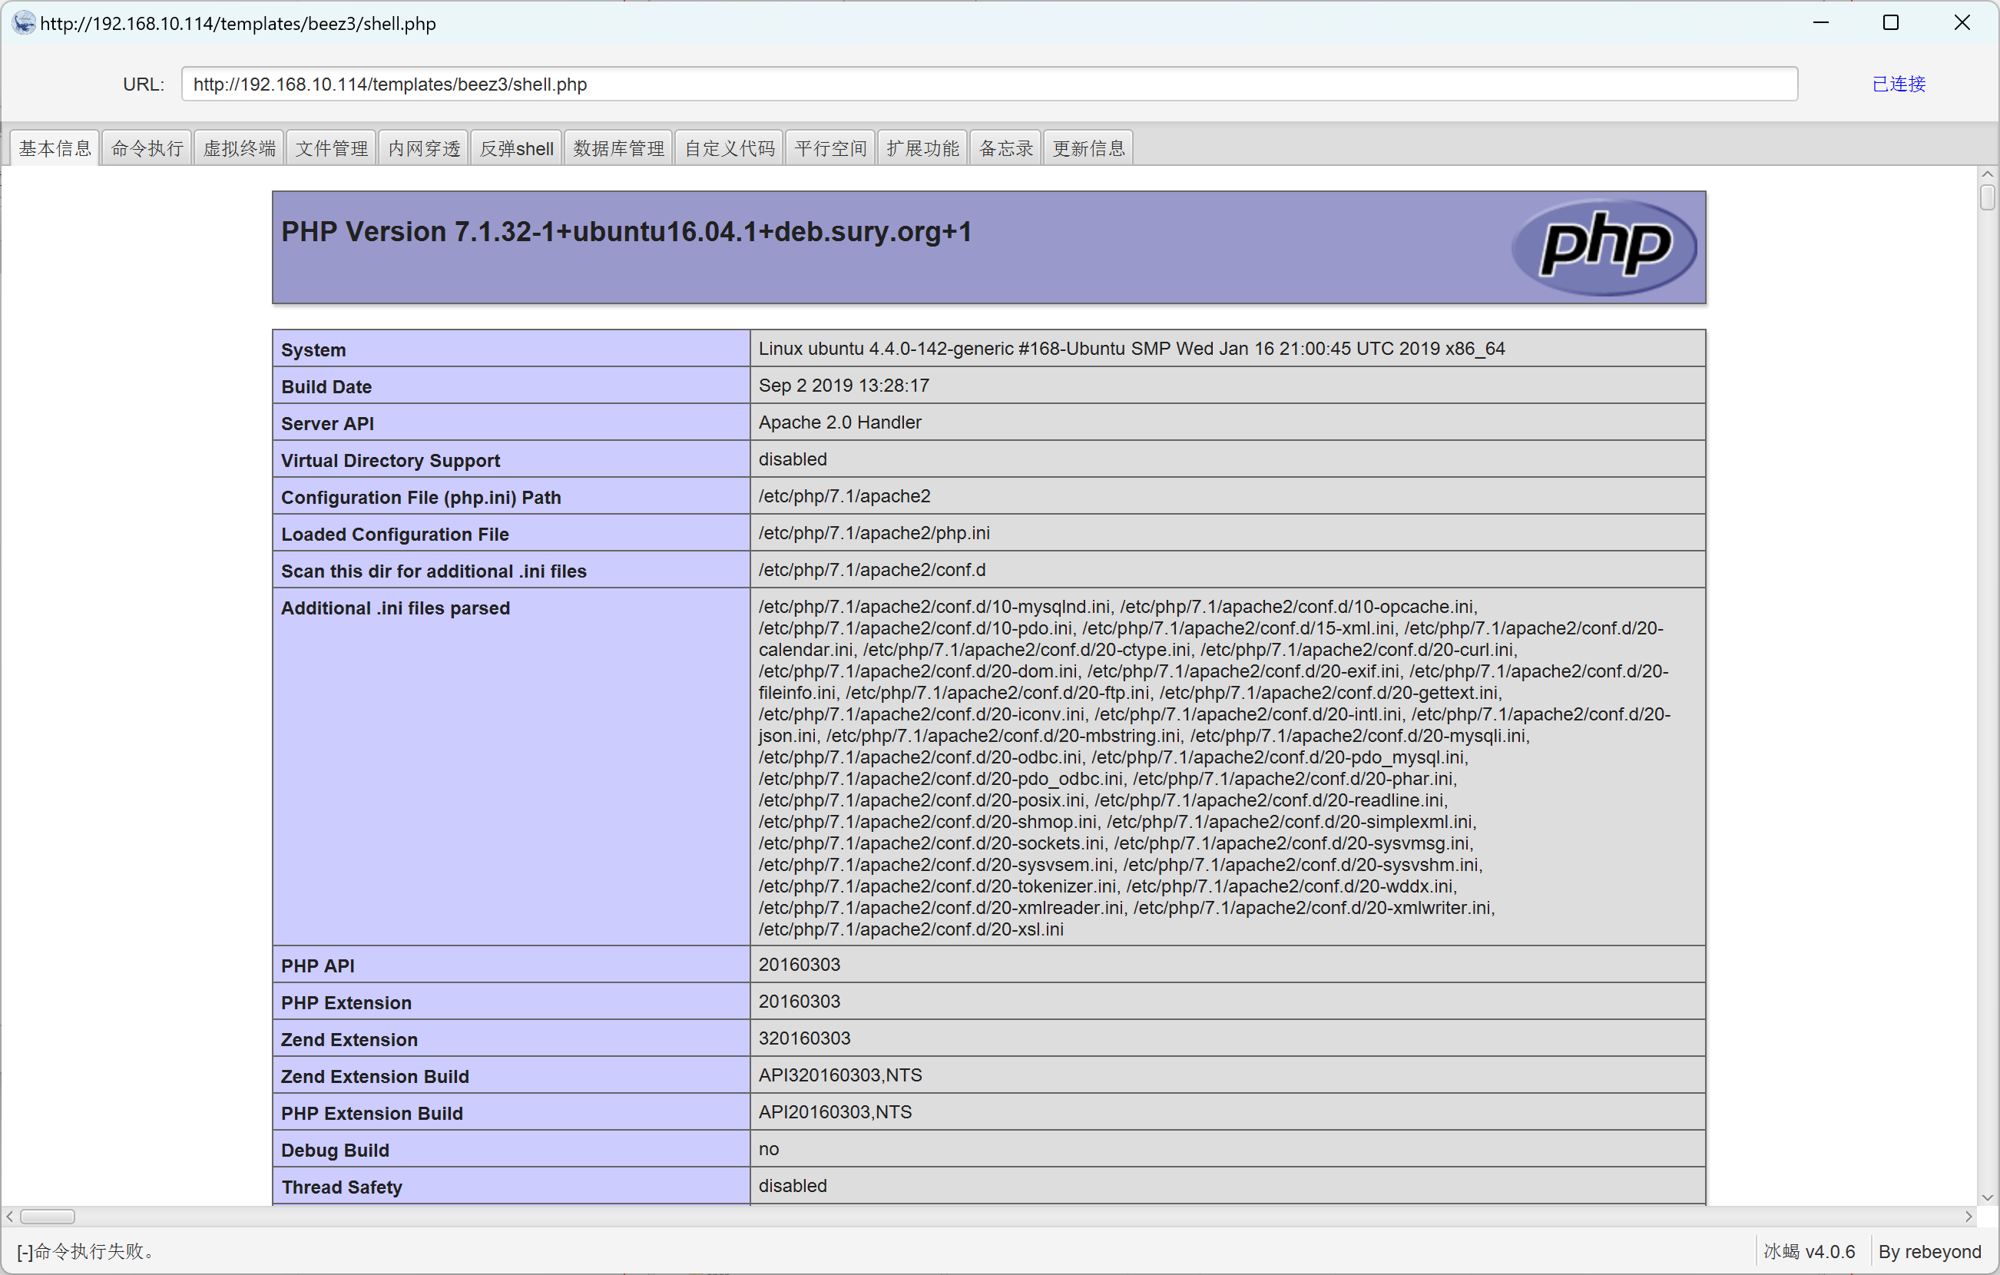Go to 数据库管理 tab
Viewport: 2000px width, 1275px height.
(619, 149)
